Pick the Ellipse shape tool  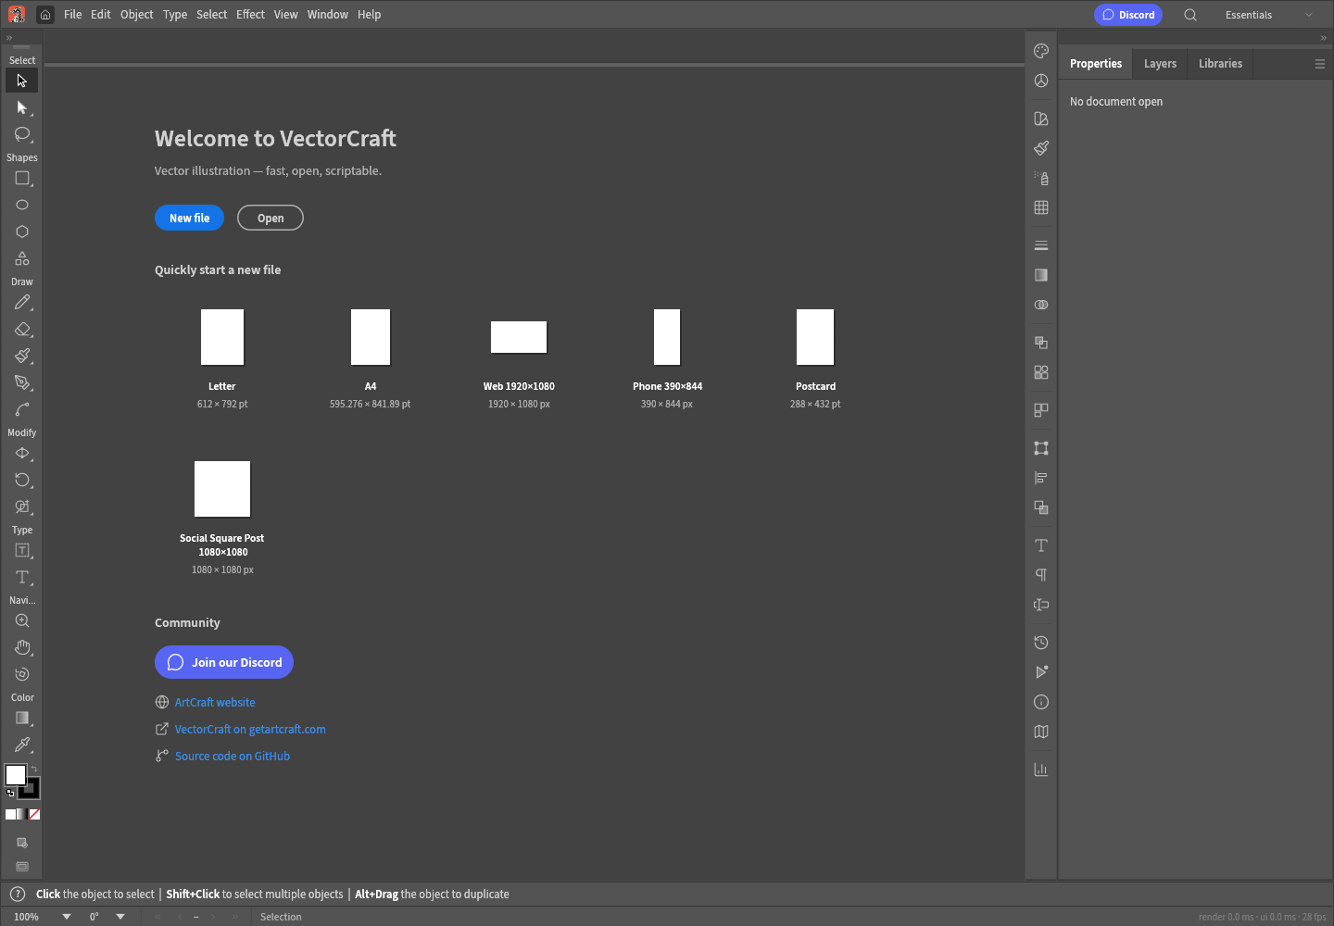point(22,205)
